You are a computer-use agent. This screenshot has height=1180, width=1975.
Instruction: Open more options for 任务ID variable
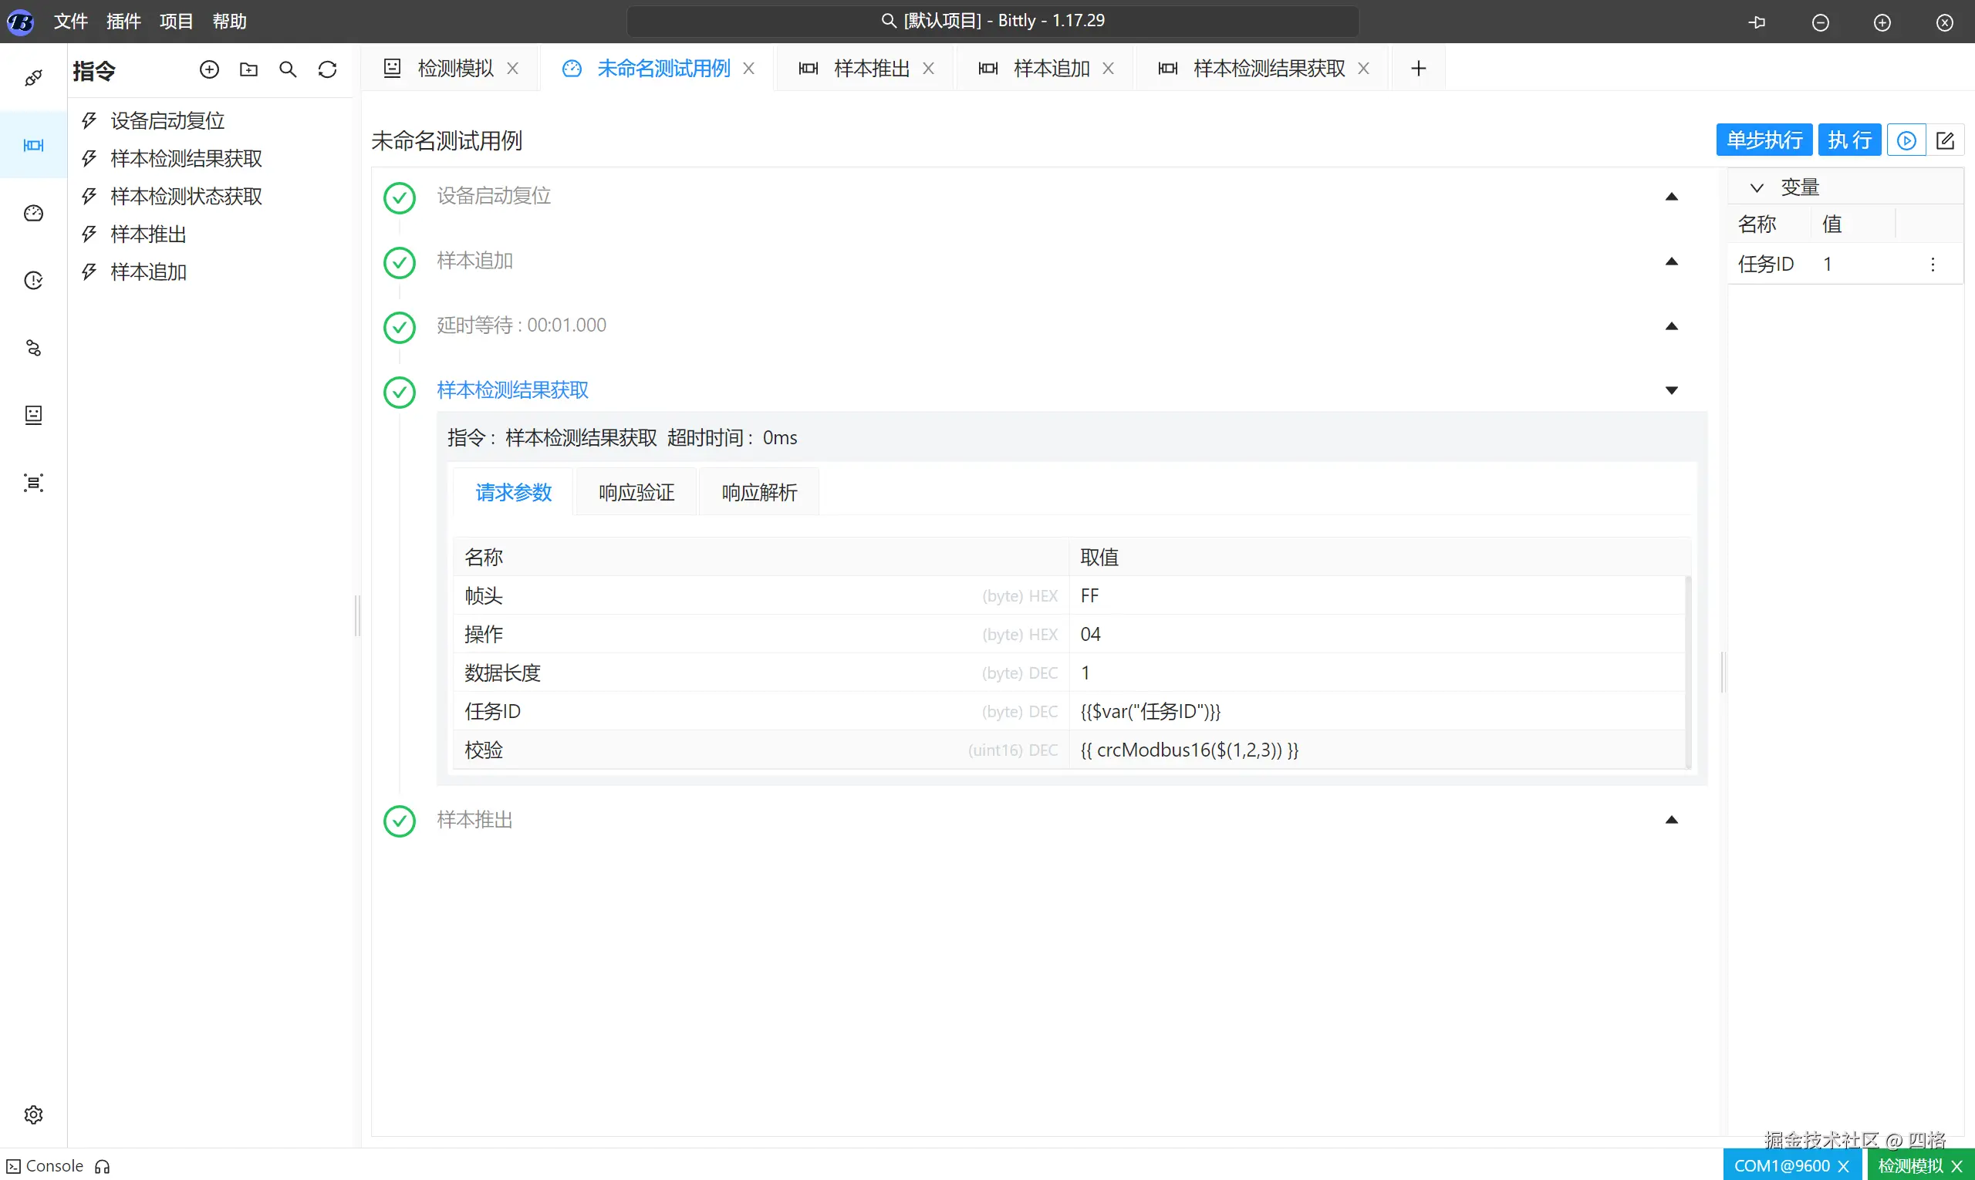pos(1933,264)
